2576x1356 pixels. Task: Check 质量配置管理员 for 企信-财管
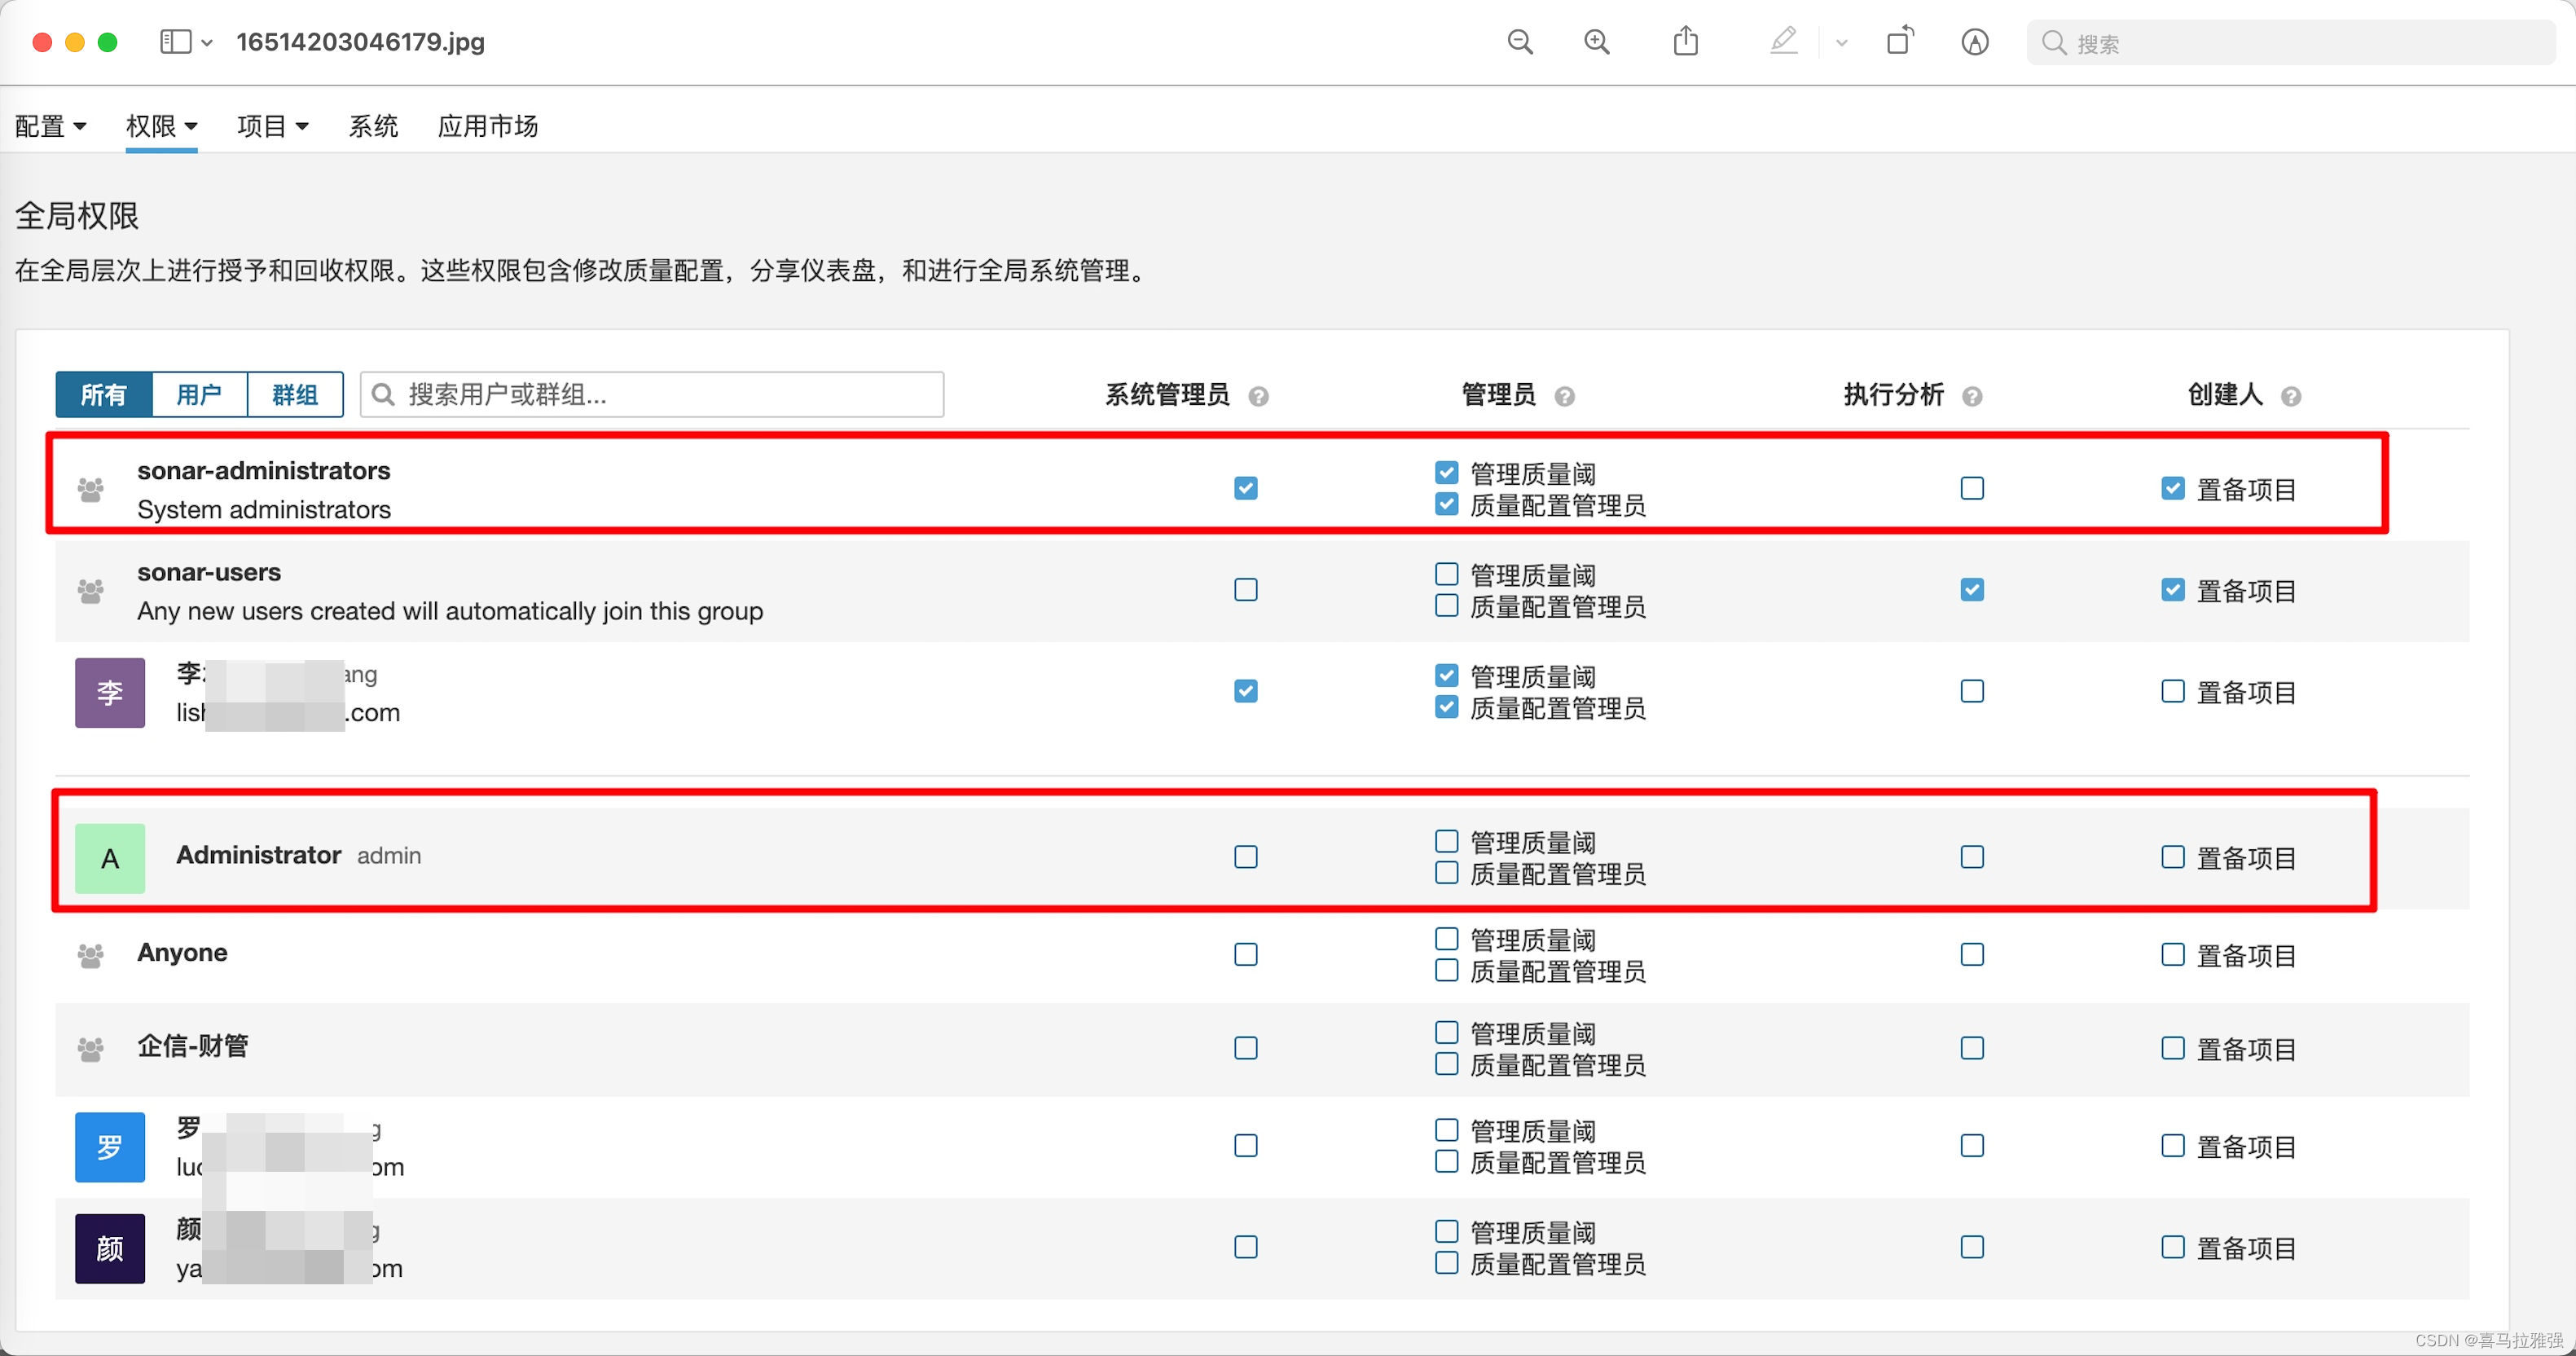point(1447,1064)
